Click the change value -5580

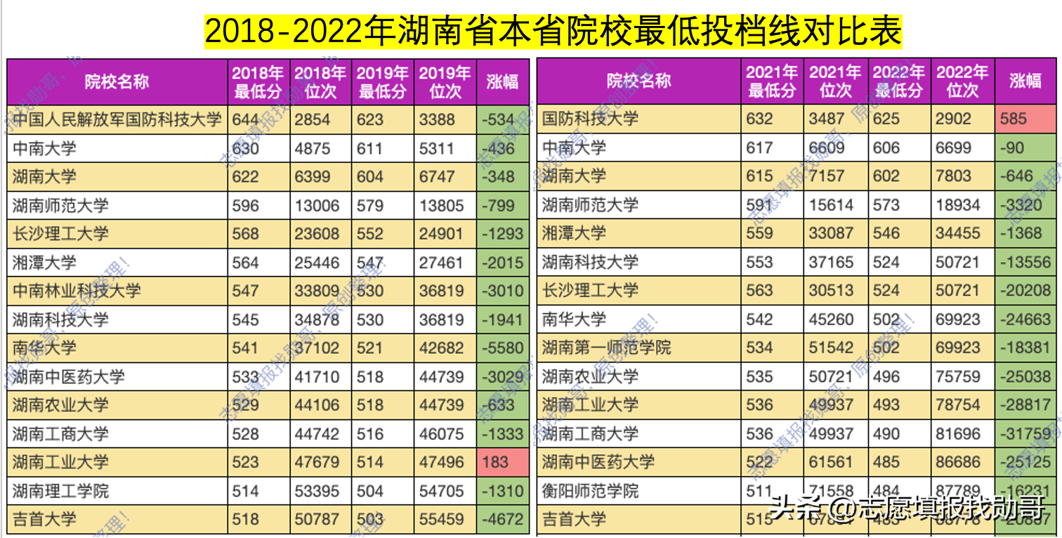point(503,348)
